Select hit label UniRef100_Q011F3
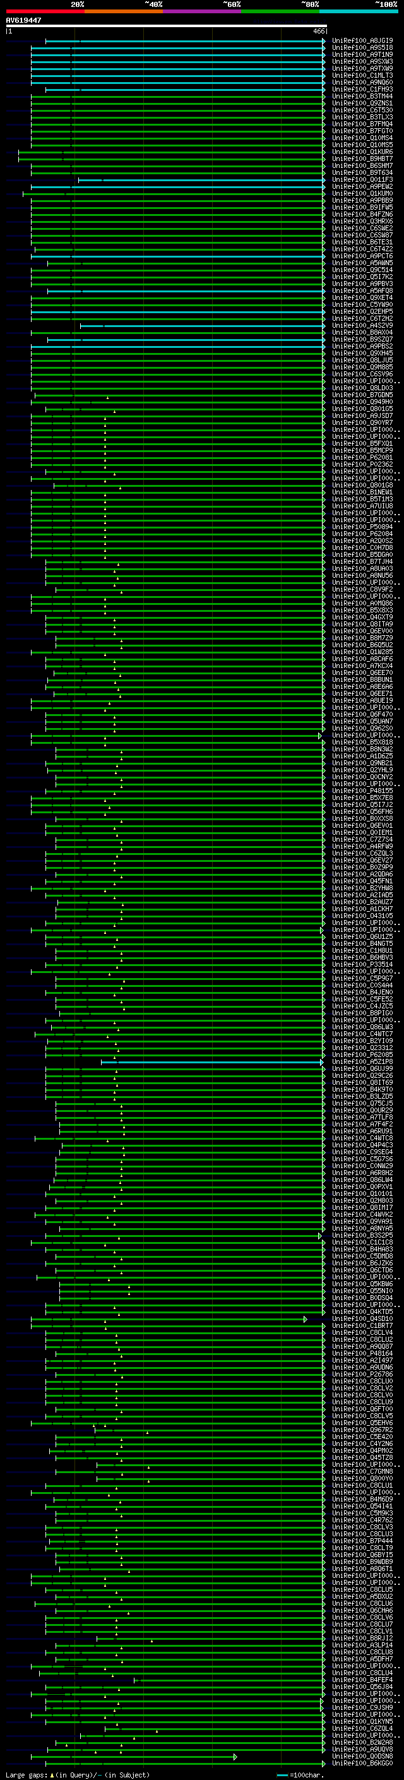 coord(362,180)
